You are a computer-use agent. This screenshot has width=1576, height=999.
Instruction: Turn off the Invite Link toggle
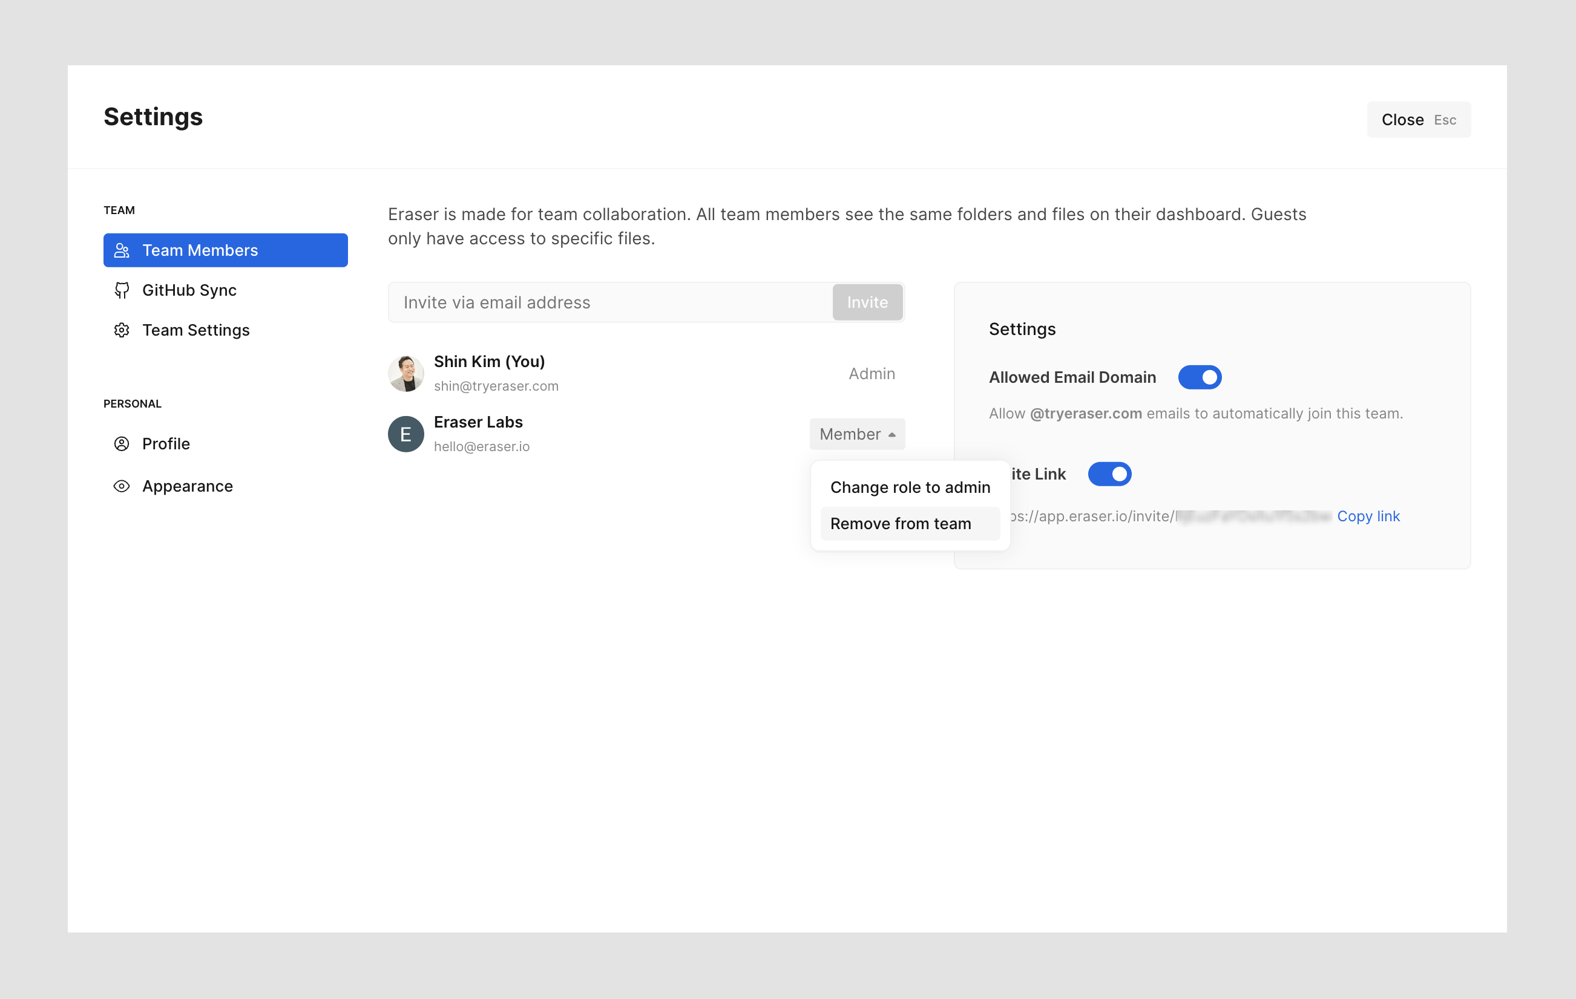pos(1109,474)
